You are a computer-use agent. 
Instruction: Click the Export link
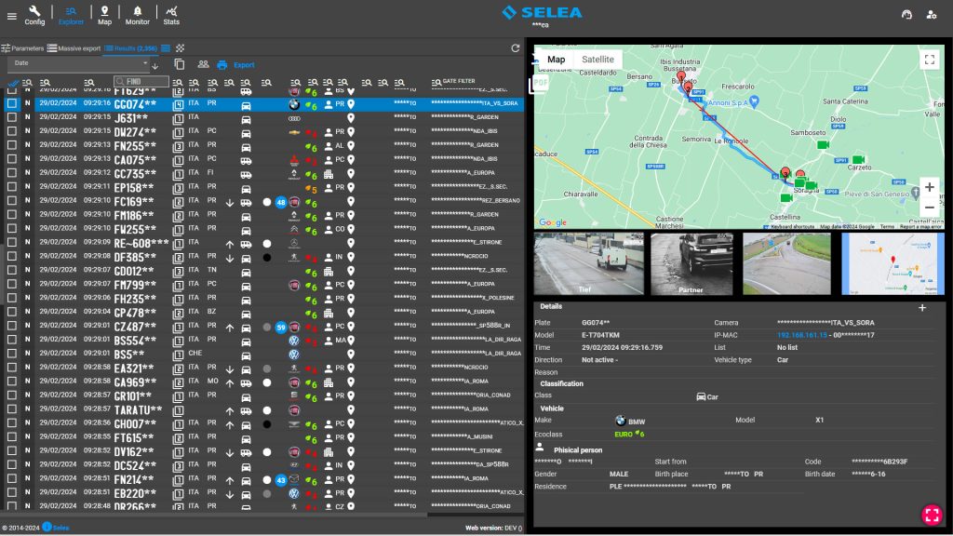click(244, 64)
